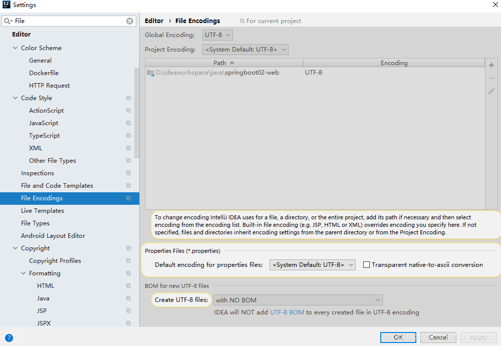Click the remove path minus icon
501x346 pixels.
(491, 78)
